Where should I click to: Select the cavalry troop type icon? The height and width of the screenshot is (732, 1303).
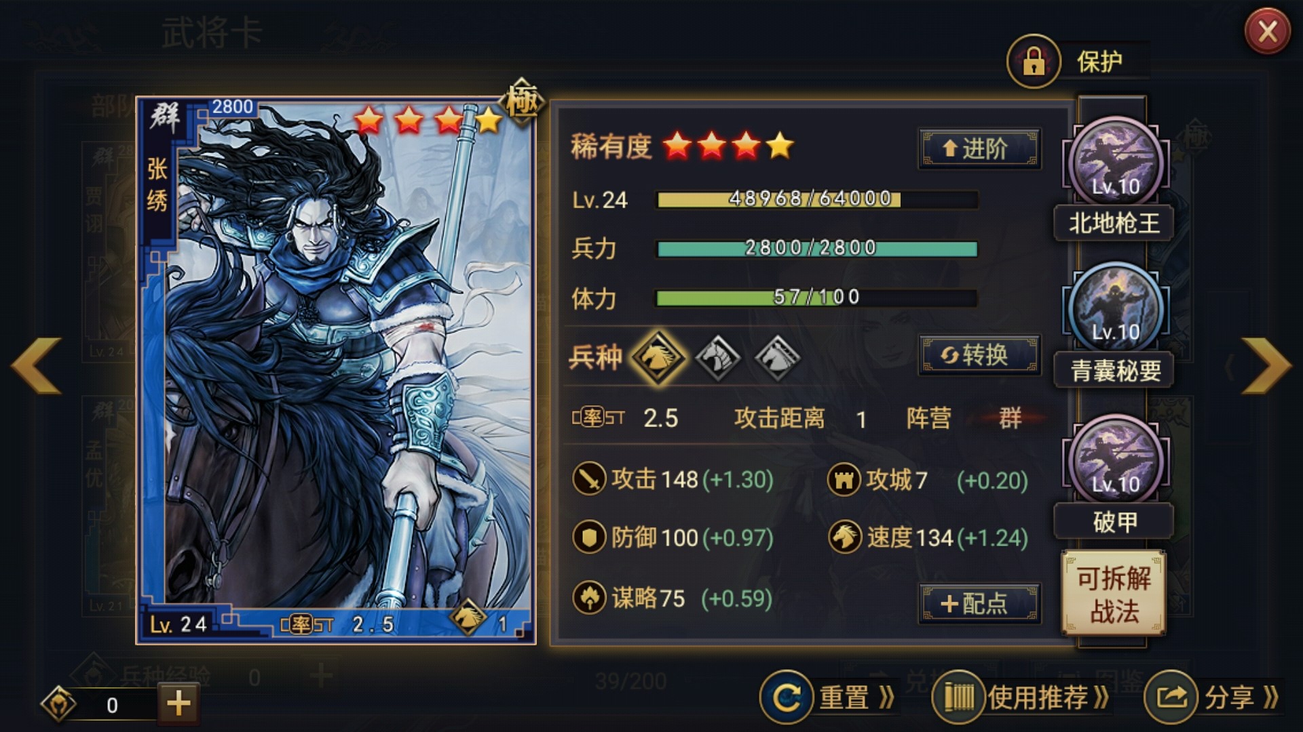tap(658, 357)
